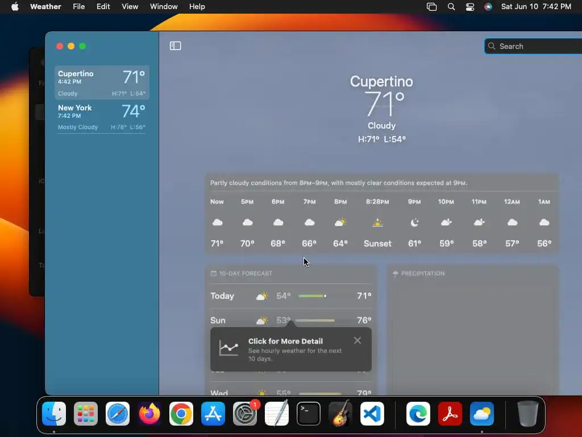Open the View menu

point(130,7)
